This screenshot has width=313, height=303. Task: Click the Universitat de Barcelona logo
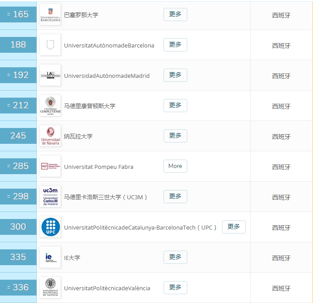(50, 15)
